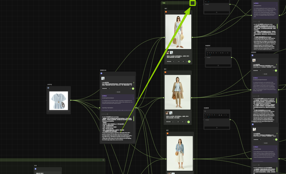The width and height of the screenshot is (286, 174).
Task: Click the green generate button on trench coat image node
Action: pos(189,121)
